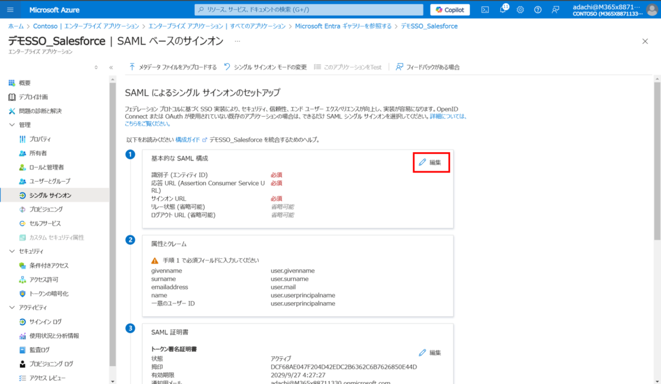Click シングル サインオン モードの変更
This screenshot has height=384, width=661.
click(x=265, y=67)
